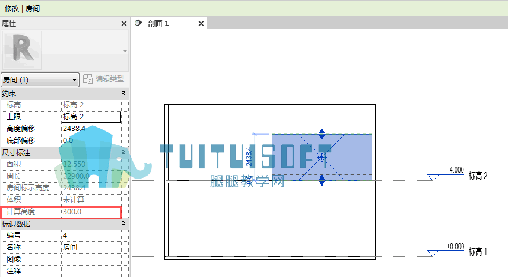Viewport: 508px width, 277px height.
Task: Collapse the 标识数据 section
Action: (x=123, y=224)
